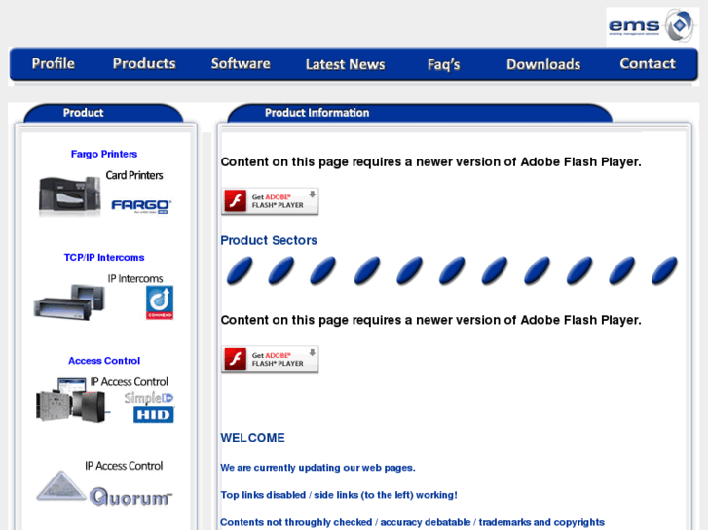This screenshot has height=530, width=708.
Task: Click the 'Card Printers' label
Action: [x=134, y=175]
